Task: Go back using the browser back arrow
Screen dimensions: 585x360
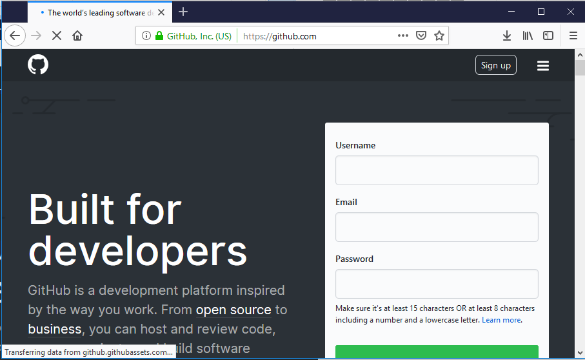Action: (15, 36)
